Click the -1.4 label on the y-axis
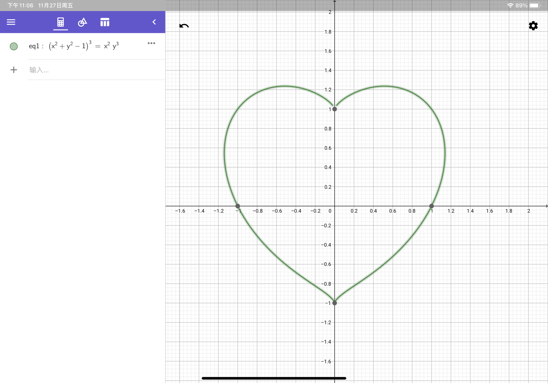 (326, 342)
